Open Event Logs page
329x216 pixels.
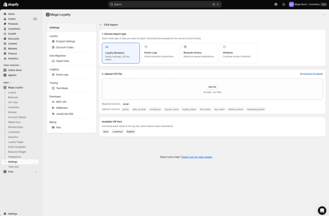62,74
